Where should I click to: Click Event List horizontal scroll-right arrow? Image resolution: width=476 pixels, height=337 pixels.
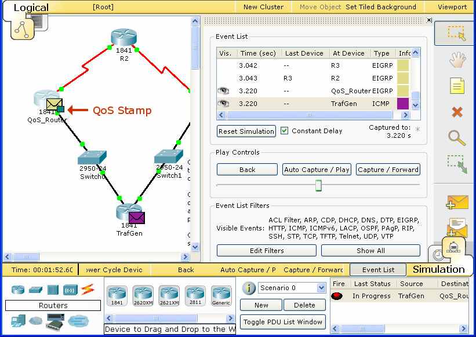(405, 115)
